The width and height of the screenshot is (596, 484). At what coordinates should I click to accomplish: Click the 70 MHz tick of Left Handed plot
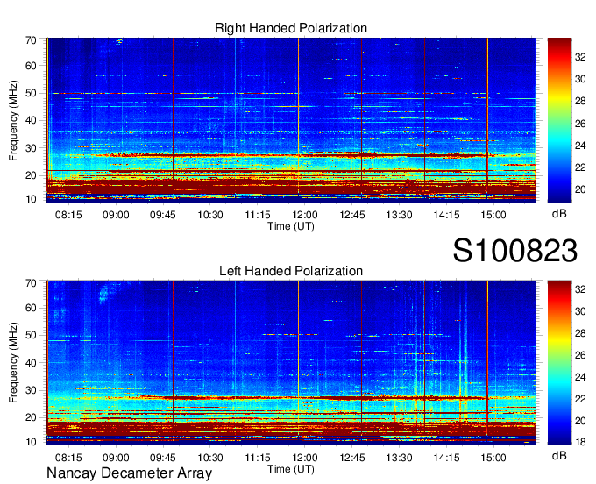pos(31,283)
